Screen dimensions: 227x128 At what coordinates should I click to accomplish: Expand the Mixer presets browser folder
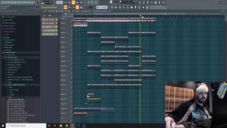(9, 32)
